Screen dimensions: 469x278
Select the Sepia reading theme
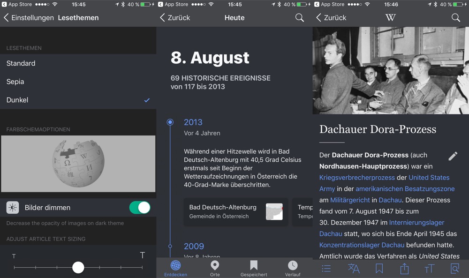click(15, 82)
